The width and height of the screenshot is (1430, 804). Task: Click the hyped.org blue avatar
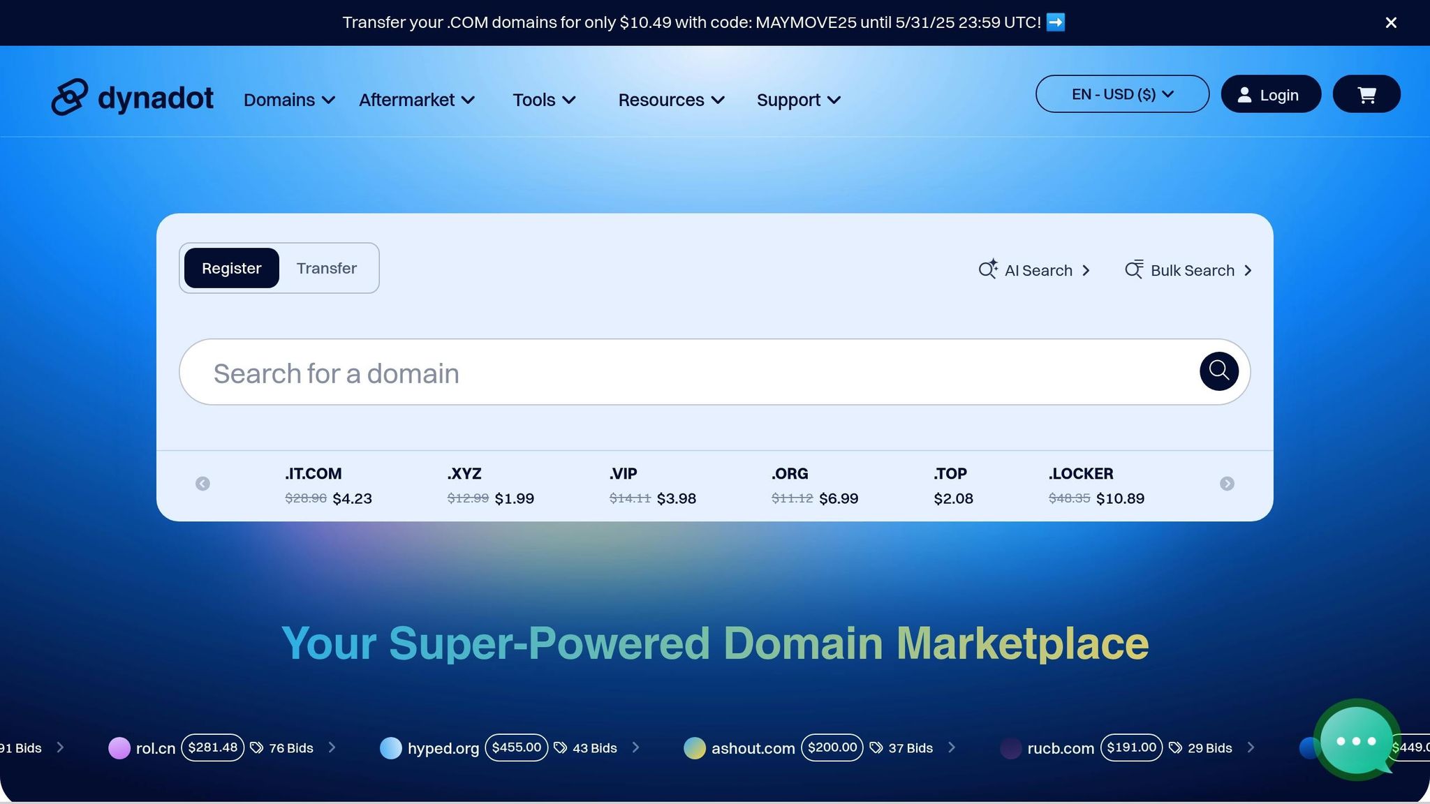pyautogui.click(x=391, y=748)
